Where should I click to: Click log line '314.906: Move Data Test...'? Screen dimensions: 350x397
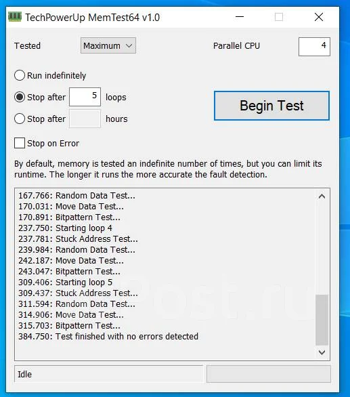[x=71, y=315]
